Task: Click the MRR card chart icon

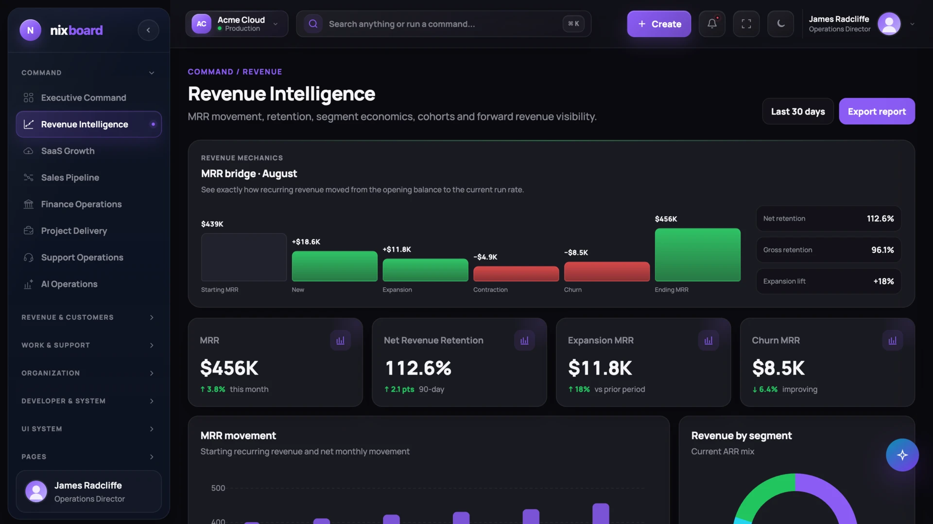Action: click(x=340, y=341)
